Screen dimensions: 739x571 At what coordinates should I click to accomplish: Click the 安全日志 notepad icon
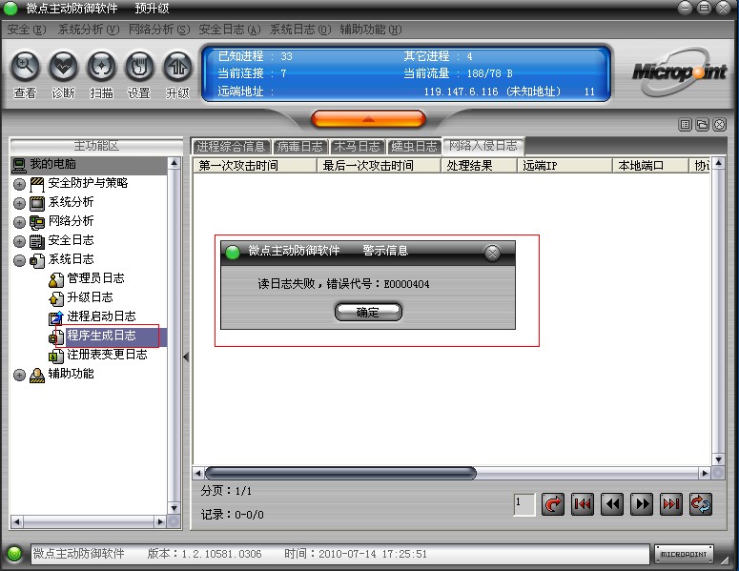coord(37,241)
